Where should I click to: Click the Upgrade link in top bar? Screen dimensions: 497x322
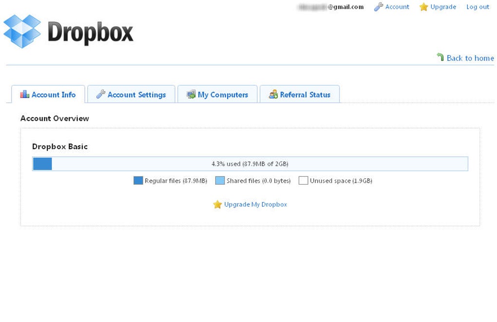coord(443,7)
